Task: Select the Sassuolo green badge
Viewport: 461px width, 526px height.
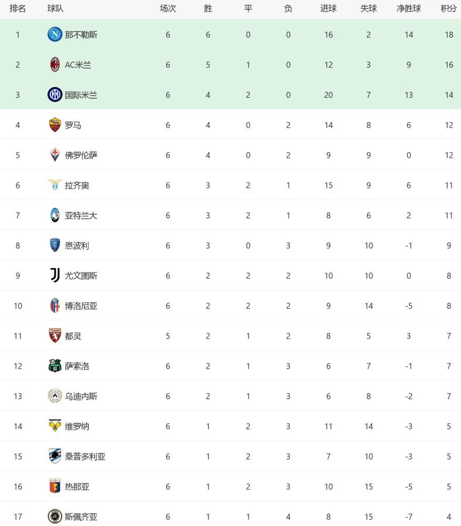Action: [55, 366]
